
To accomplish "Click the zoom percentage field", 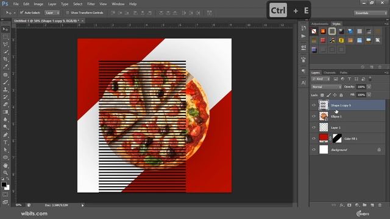I will coord(19,206).
